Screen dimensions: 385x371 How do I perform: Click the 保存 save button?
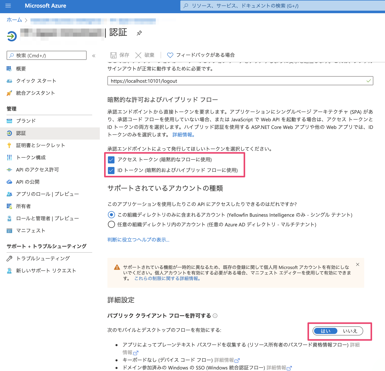coord(120,55)
